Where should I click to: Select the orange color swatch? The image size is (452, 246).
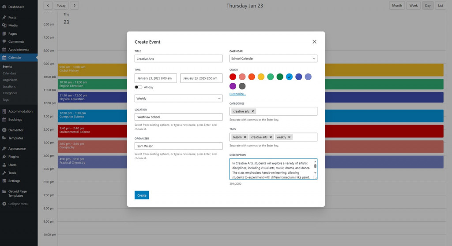coord(252,77)
